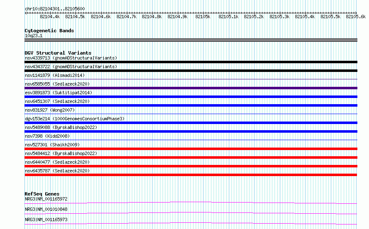Click the red bar under nsv527301
This screenshot has height=229, width=369.
click(191, 149)
